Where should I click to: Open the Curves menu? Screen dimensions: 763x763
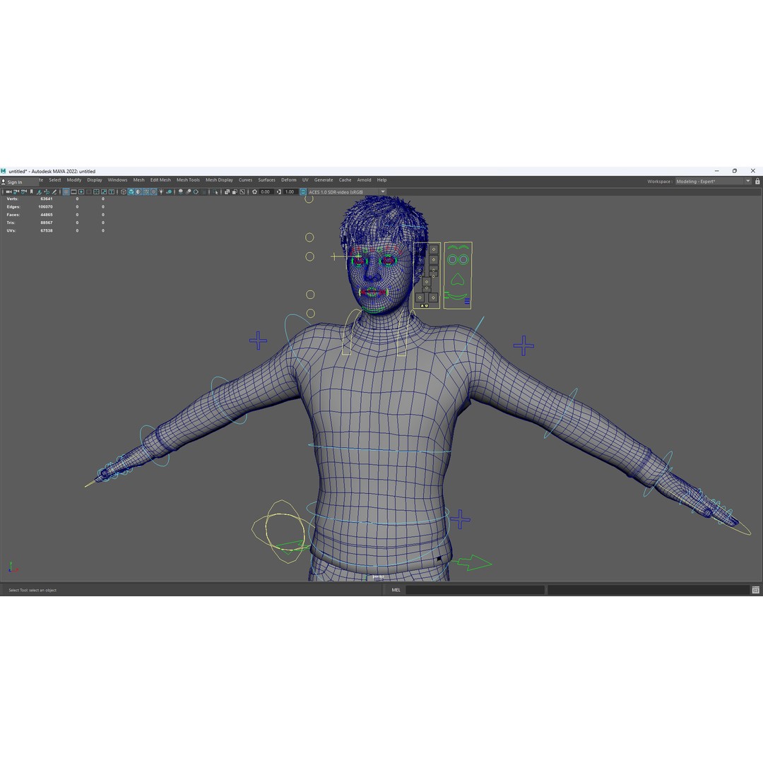coord(245,180)
